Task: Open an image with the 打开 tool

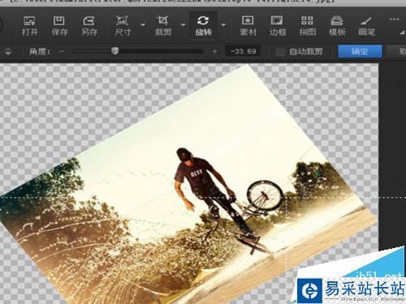Action: pyautogui.click(x=29, y=26)
